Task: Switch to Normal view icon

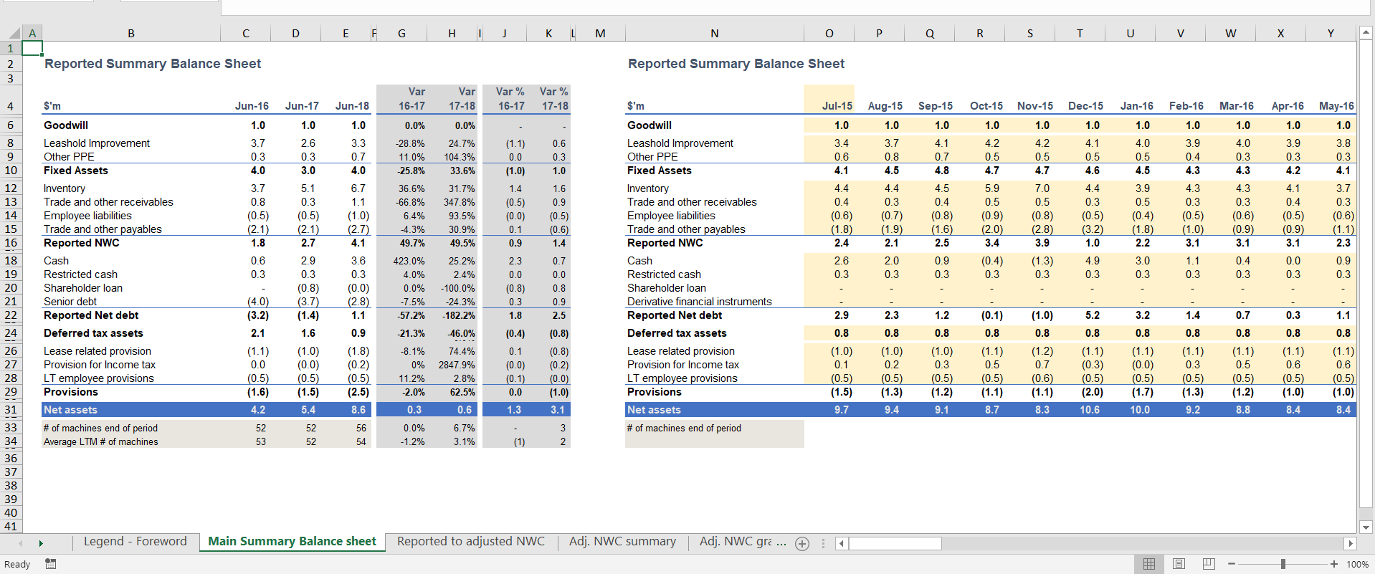Action: tap(1149, 564)
